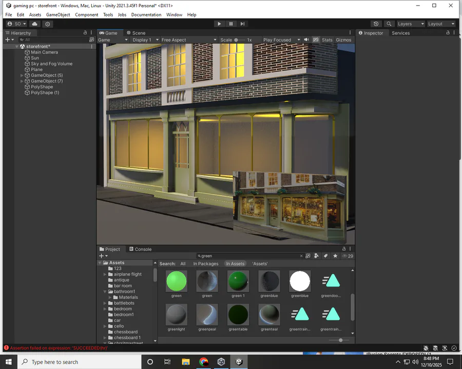This screenshot has width=462, height=369.
Task: Click Search by Label tag icon
Action: 325,256
